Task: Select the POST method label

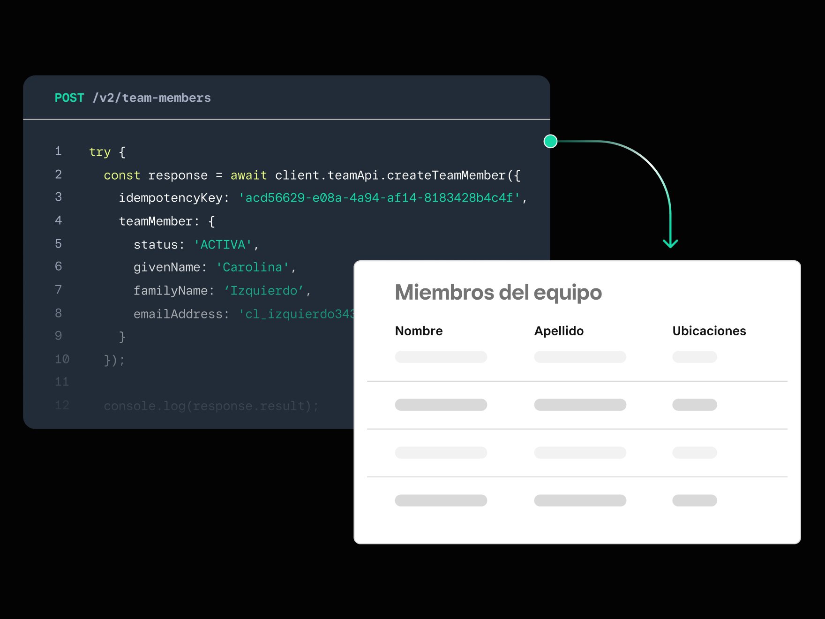Action: point(69,98)
